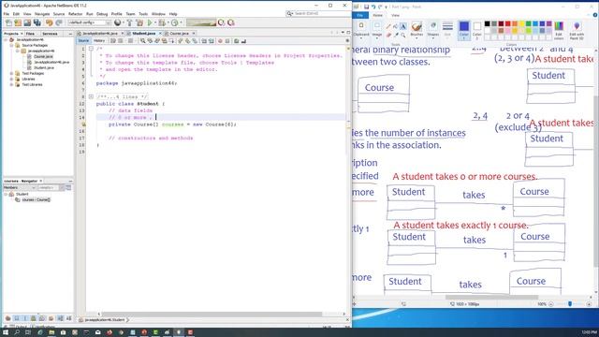Click the Clean and Build icon
Screen dimensions: 599x337
click(139, 22)
